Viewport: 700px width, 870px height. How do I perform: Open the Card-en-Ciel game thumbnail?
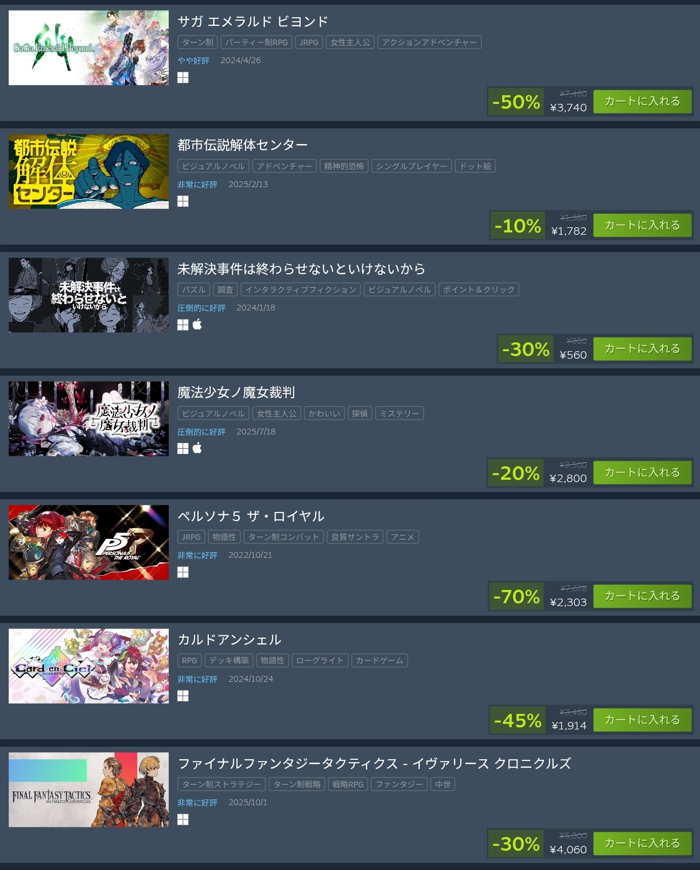point(89,666)
